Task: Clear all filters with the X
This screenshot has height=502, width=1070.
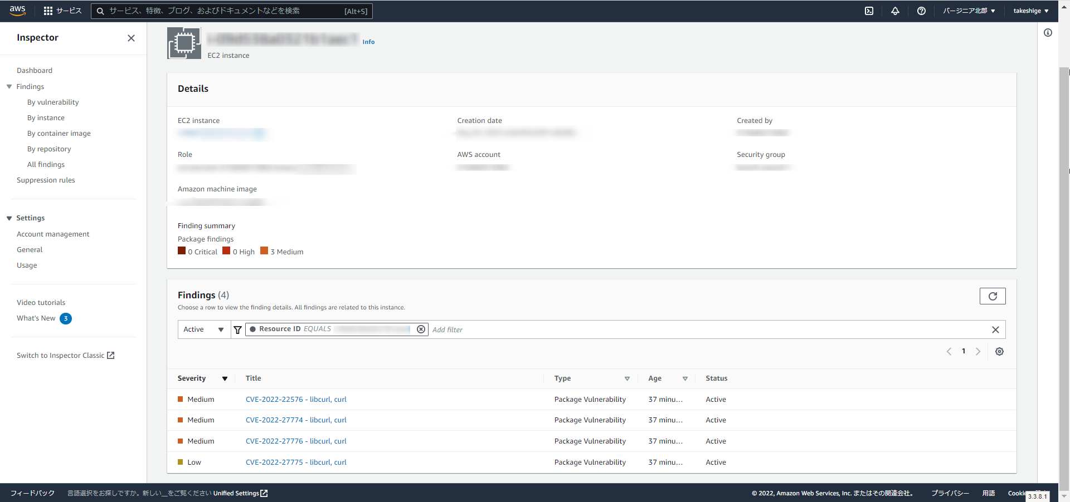Action: (995, 329)
